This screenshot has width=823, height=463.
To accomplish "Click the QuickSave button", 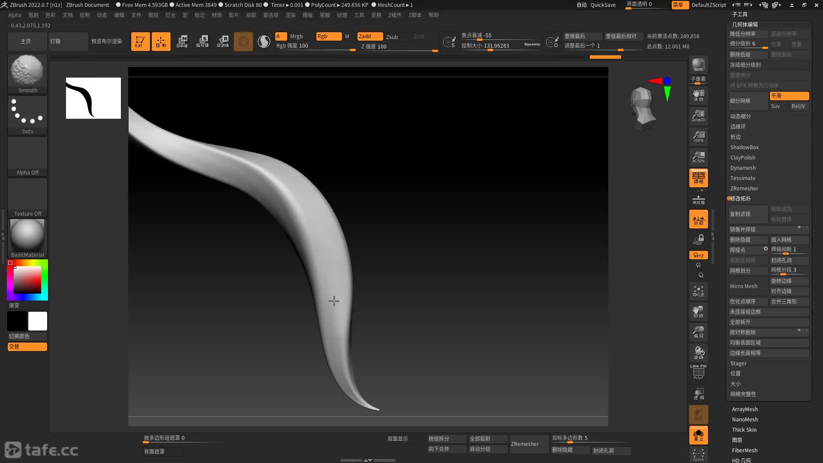I will pyautogui.click(x=603, y=5).
